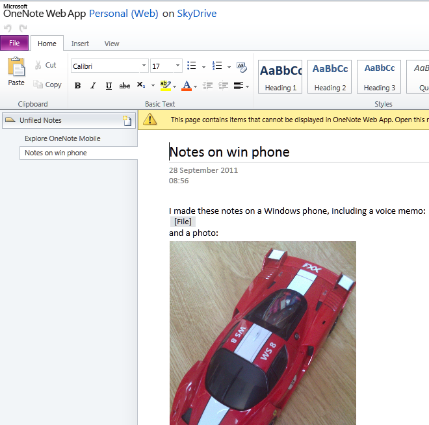Screen dimensions: 429x425
Task: Click the Redo arrow icon
Action: point(23,28)
